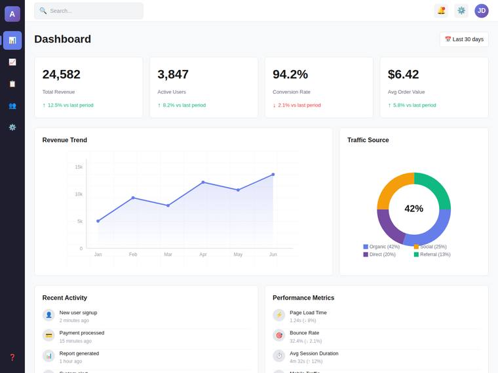Click the '1 hour ago' timestamp
498x373 pixels.
71,361
